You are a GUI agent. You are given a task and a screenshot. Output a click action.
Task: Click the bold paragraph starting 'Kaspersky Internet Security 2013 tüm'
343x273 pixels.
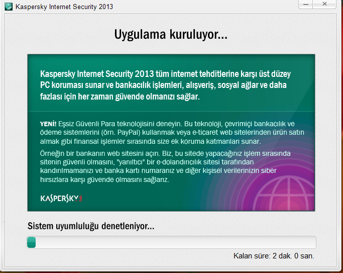[x=165, y=85]
